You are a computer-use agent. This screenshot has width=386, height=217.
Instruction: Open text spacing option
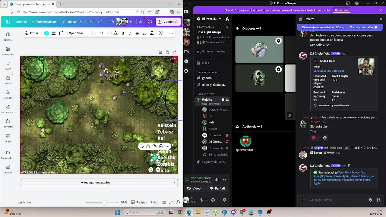pos(152,33)
